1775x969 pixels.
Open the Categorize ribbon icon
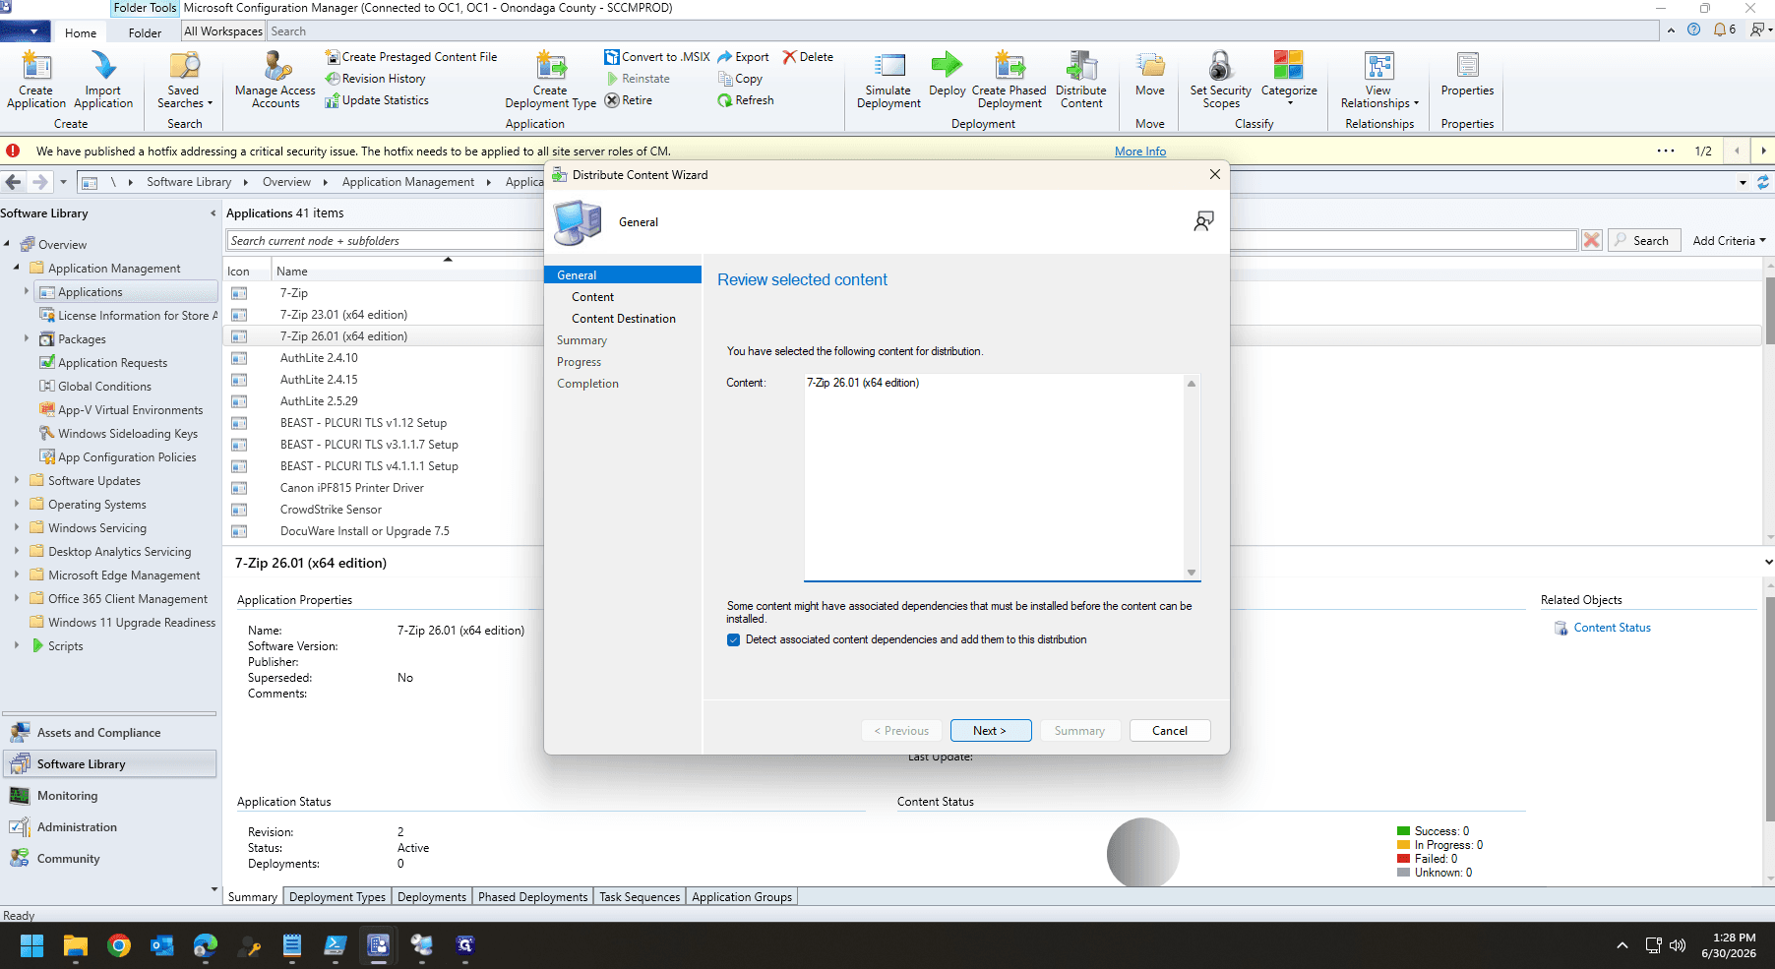click(1289, 77)
